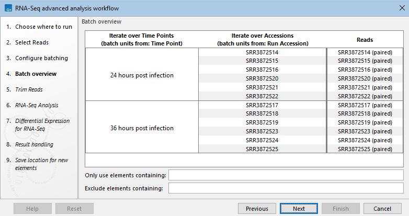
Task: Focus the 'Exclude elements containing' field
Action: (286, 188)
